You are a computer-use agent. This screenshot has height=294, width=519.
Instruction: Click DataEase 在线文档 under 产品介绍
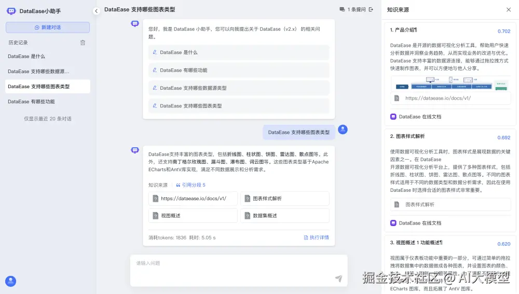(x=416, y=117)
